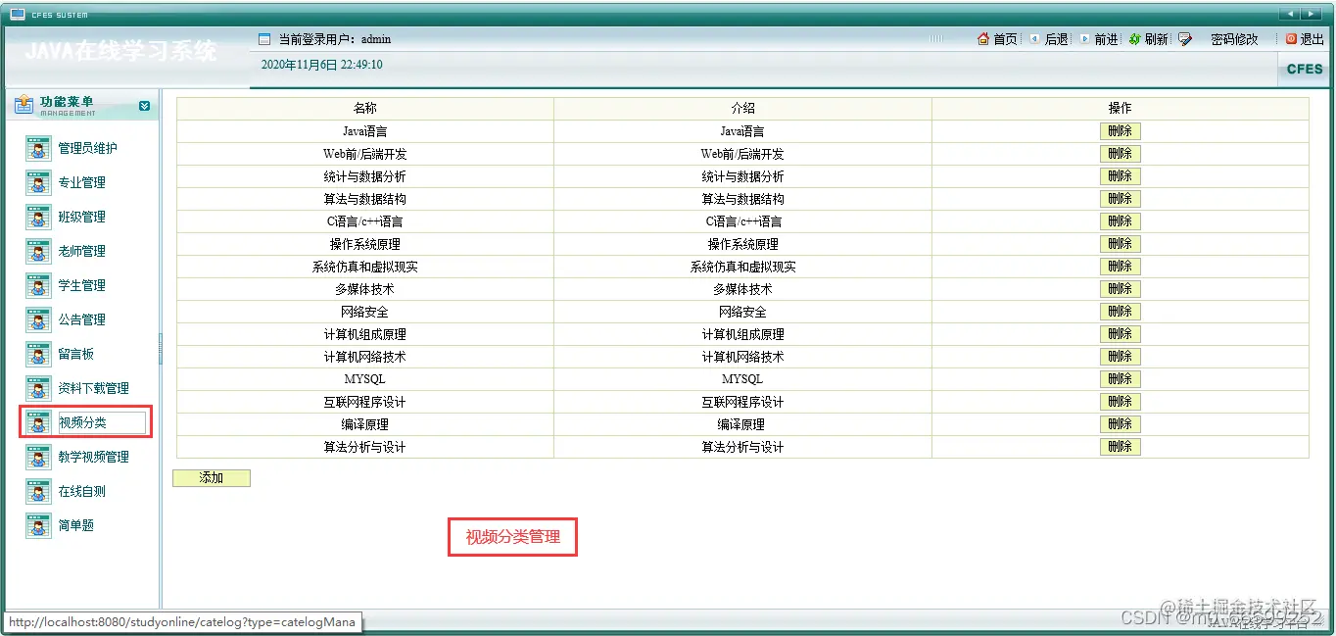Open 管理员维护 menu item

[x=88, y=148]
